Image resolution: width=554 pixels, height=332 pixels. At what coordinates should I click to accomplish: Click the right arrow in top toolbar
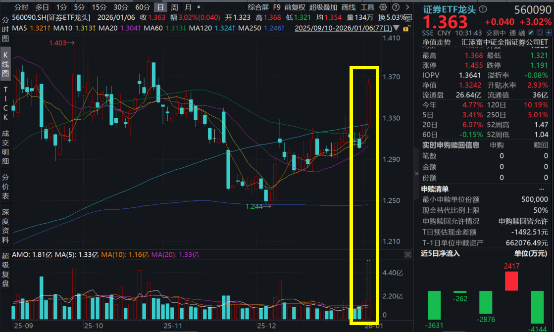pyautogui.click(x=407, y=7)
